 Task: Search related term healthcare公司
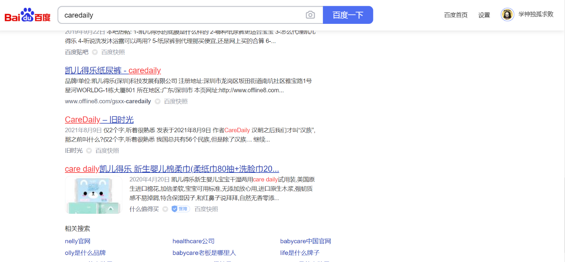(194, 241)
